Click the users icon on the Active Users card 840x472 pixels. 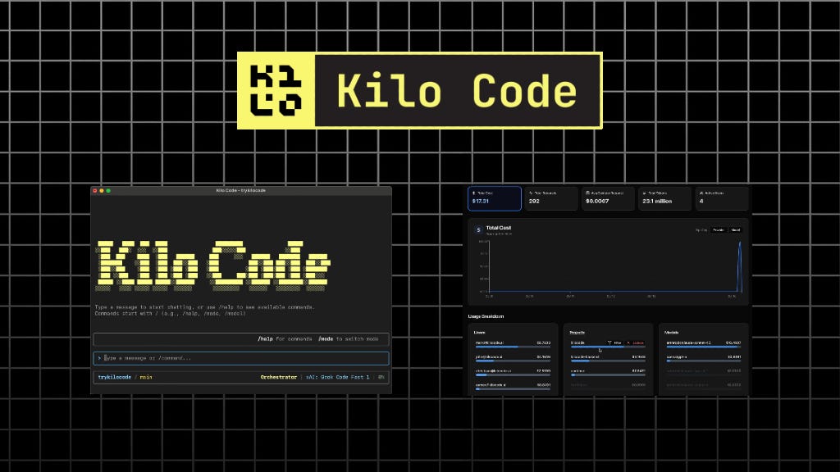click(701, 193)
